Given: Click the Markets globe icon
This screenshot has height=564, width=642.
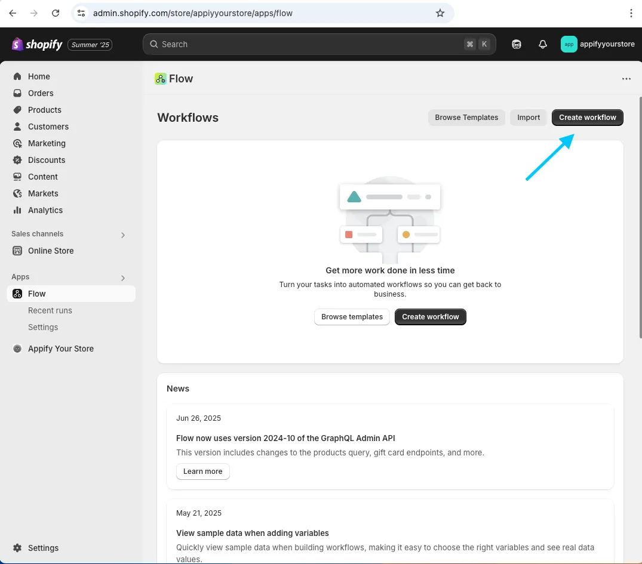Looking at the screenshot, I should click(x=17, y=193).
